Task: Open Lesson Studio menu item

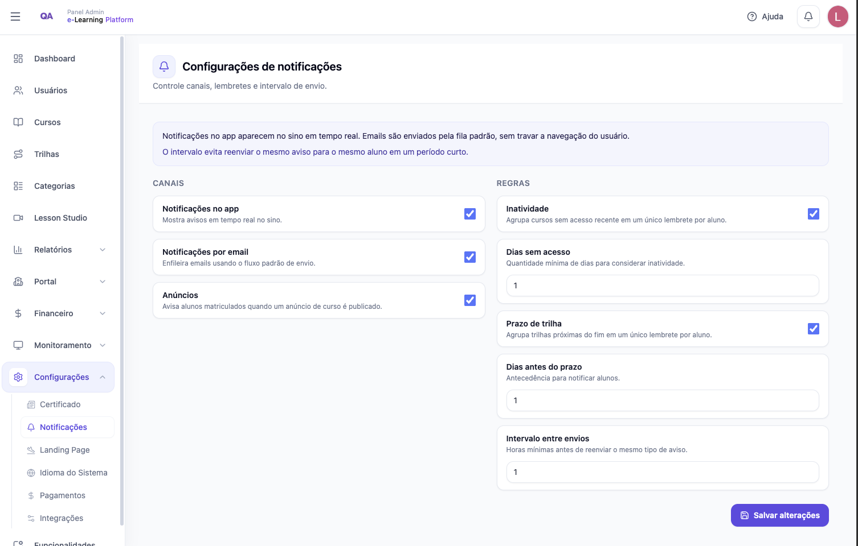Action: [58, 218]
